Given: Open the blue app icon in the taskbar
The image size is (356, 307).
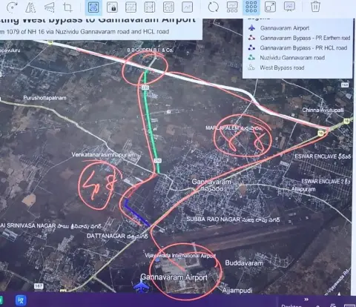Looking at the screenshot, I should pyautogui.click(x=21, y=300).
